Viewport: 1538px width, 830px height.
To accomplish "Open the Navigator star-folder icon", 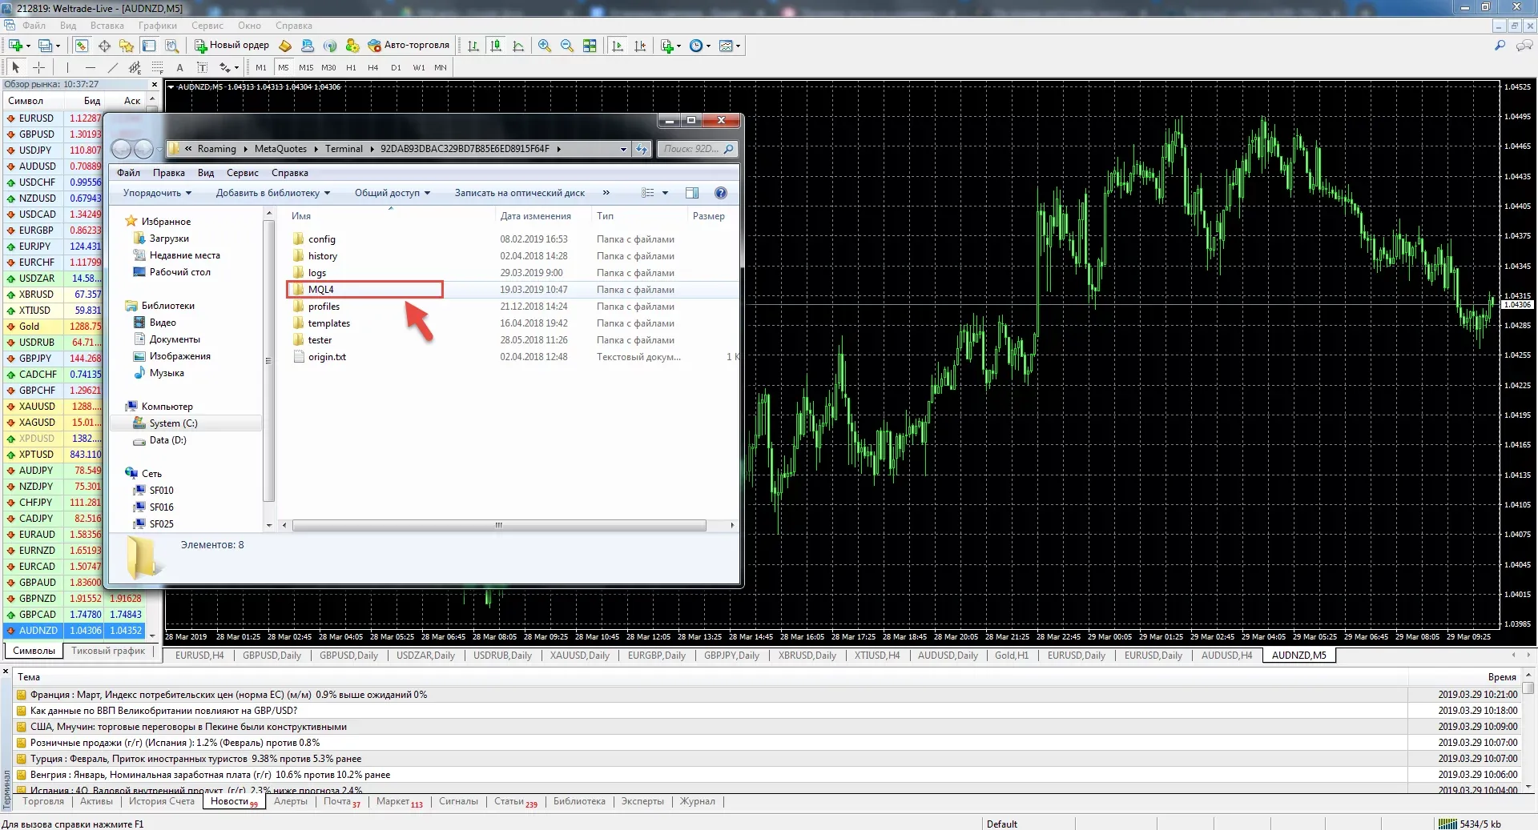I will [x=127, y=46].
